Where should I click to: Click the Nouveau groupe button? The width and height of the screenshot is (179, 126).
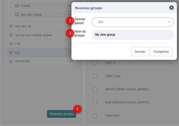click(x=61, y=114)
